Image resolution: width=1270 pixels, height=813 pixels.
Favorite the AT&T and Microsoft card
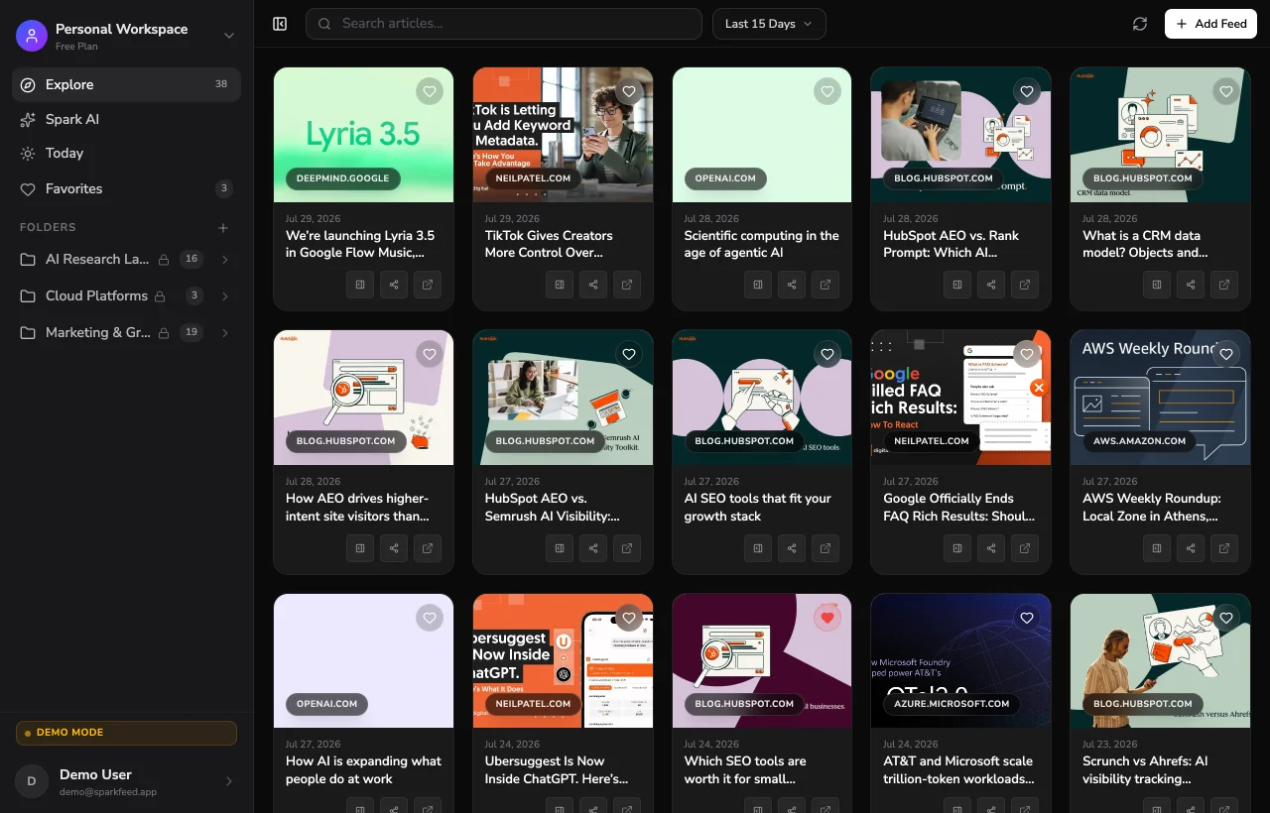1027,618
